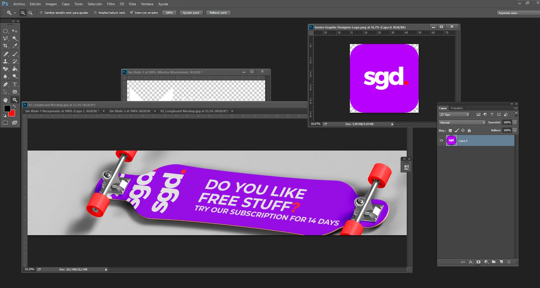Toggle lock all for the layer
The image size is (540, 288).
469,131
